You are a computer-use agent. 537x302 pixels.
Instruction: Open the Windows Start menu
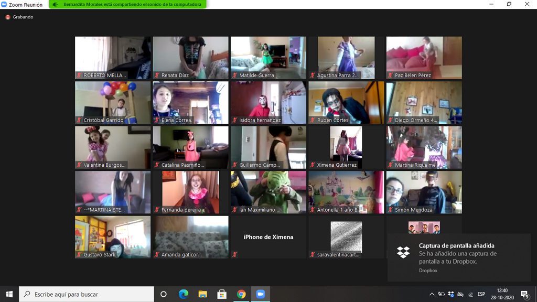click(x=9, y=294)
